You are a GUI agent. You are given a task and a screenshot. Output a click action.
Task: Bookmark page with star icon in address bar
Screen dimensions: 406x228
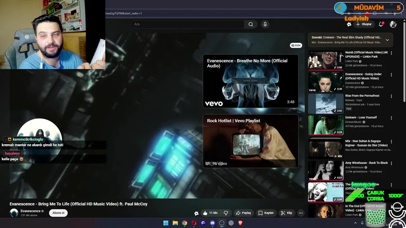tap(349, 13)
